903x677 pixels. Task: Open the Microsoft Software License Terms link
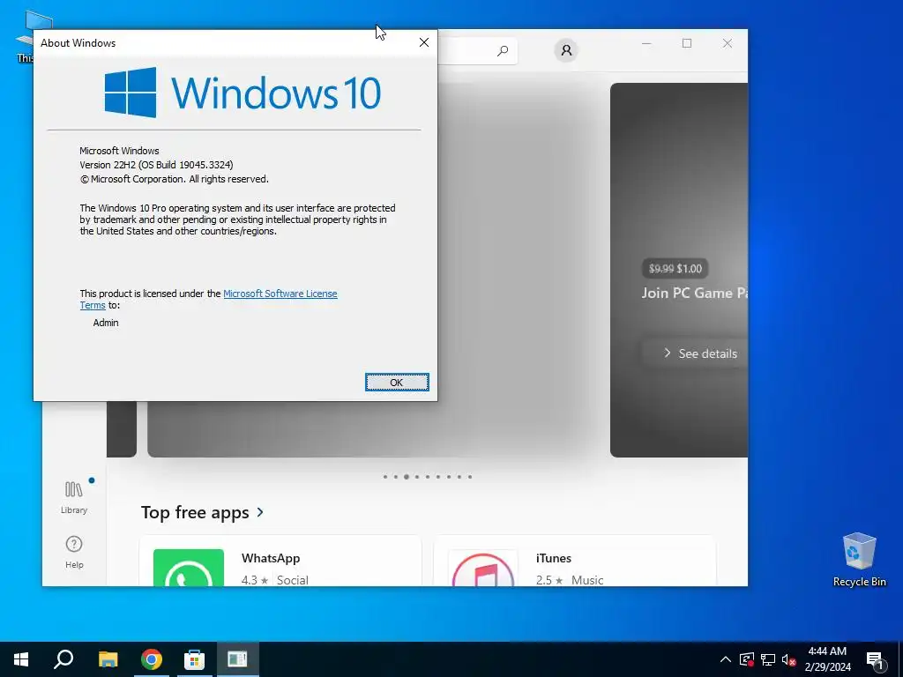tap(280, 294)
